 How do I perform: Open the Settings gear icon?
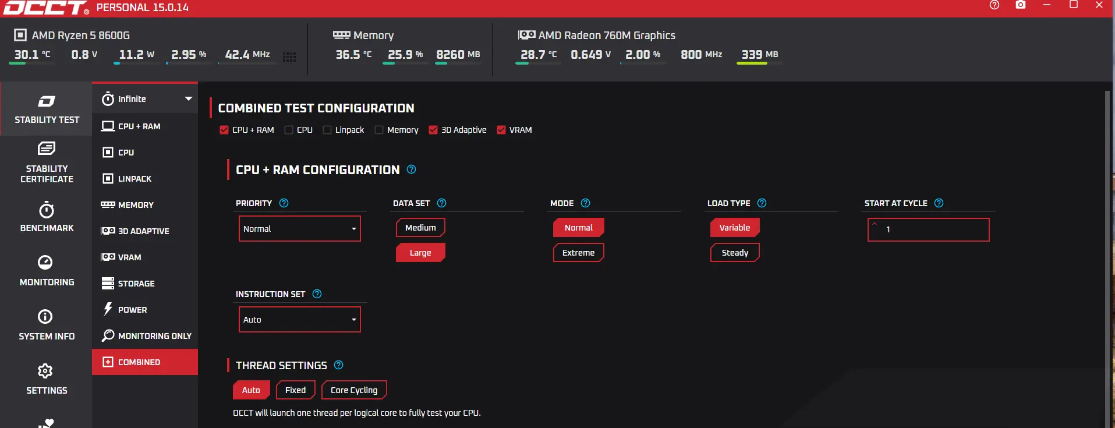pyautogui.click(x=45, y=371)
